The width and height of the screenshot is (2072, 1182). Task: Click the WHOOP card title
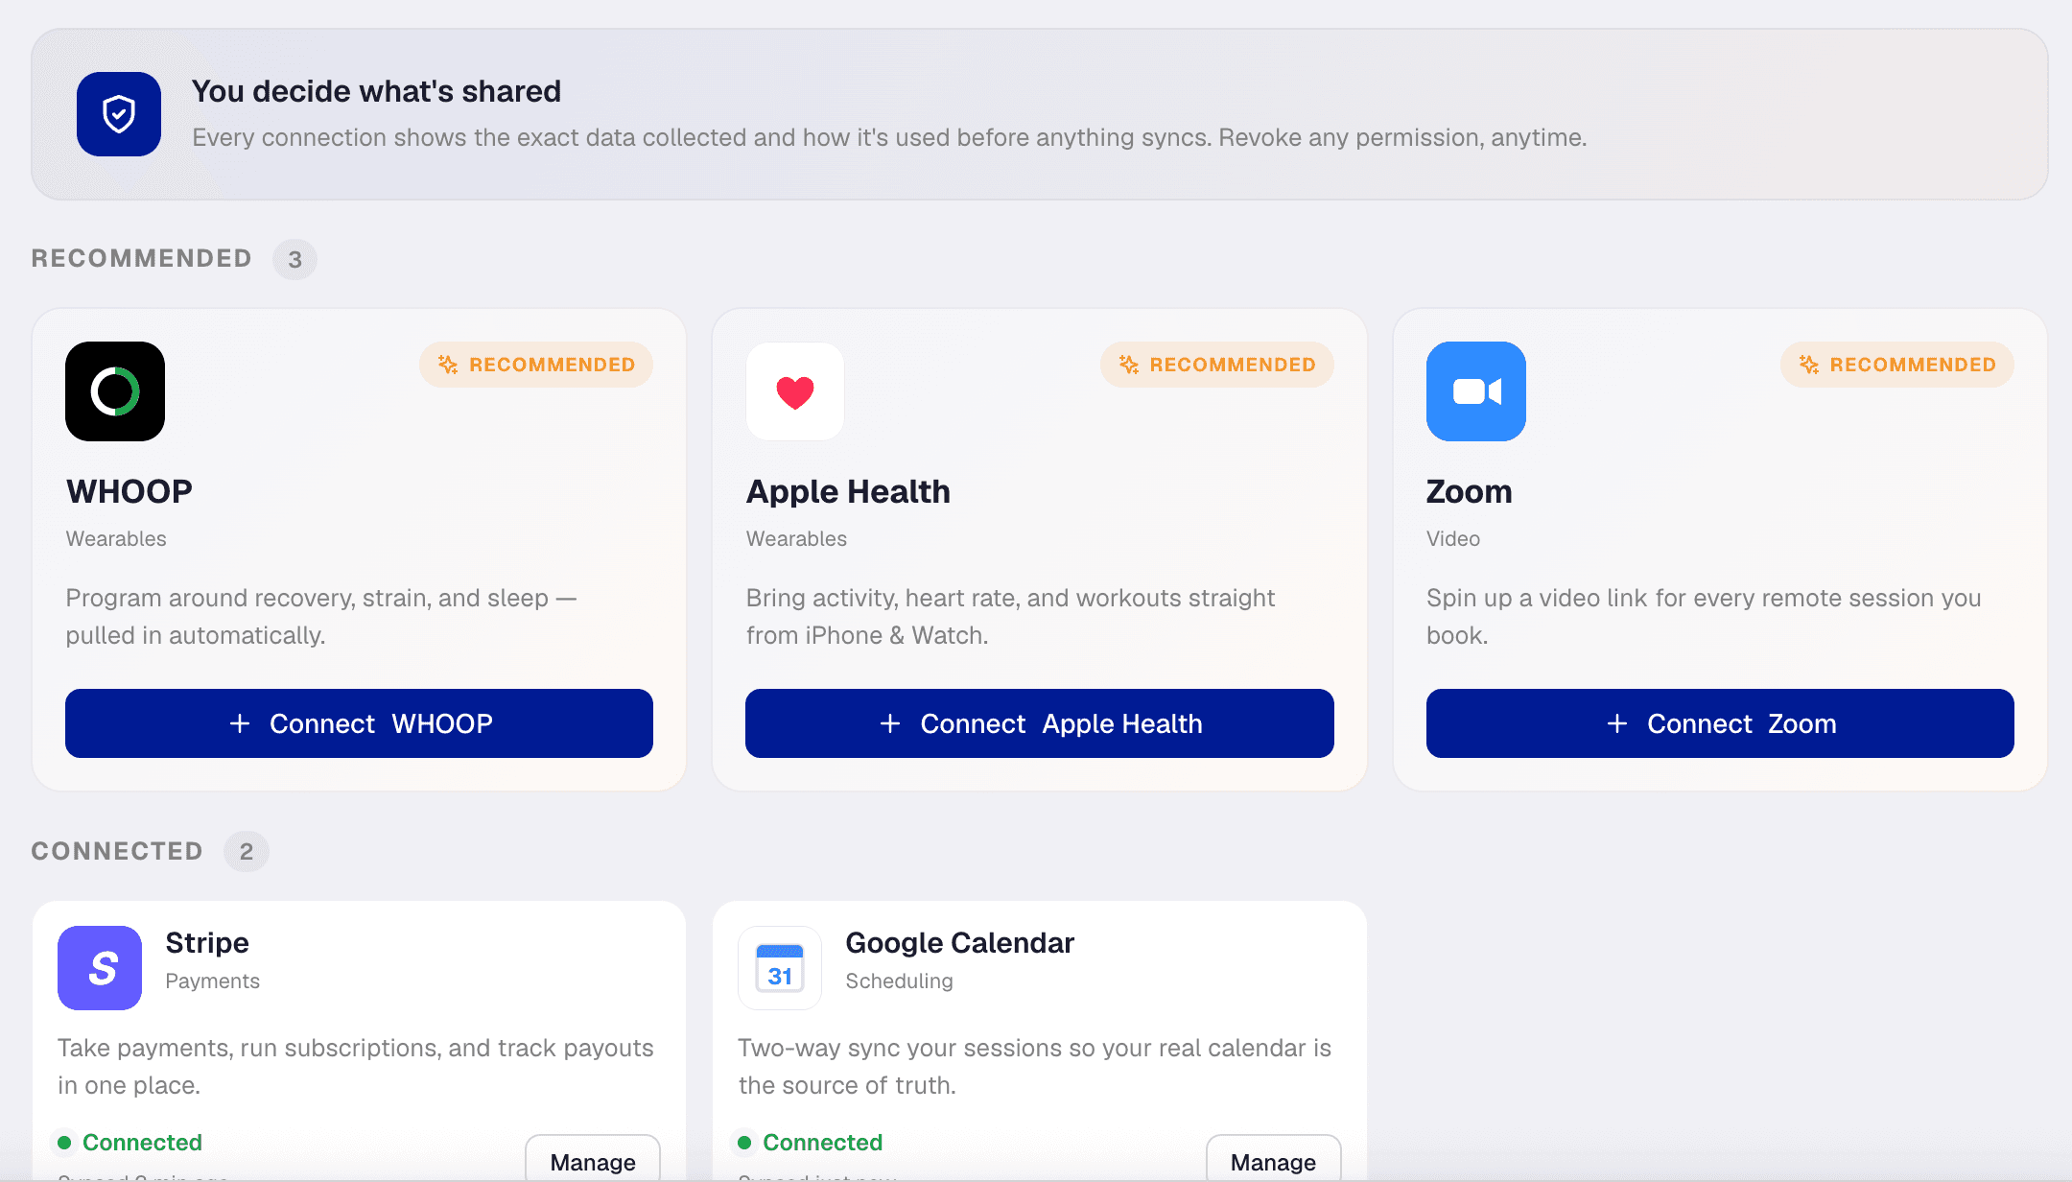[x=129, y=491]
